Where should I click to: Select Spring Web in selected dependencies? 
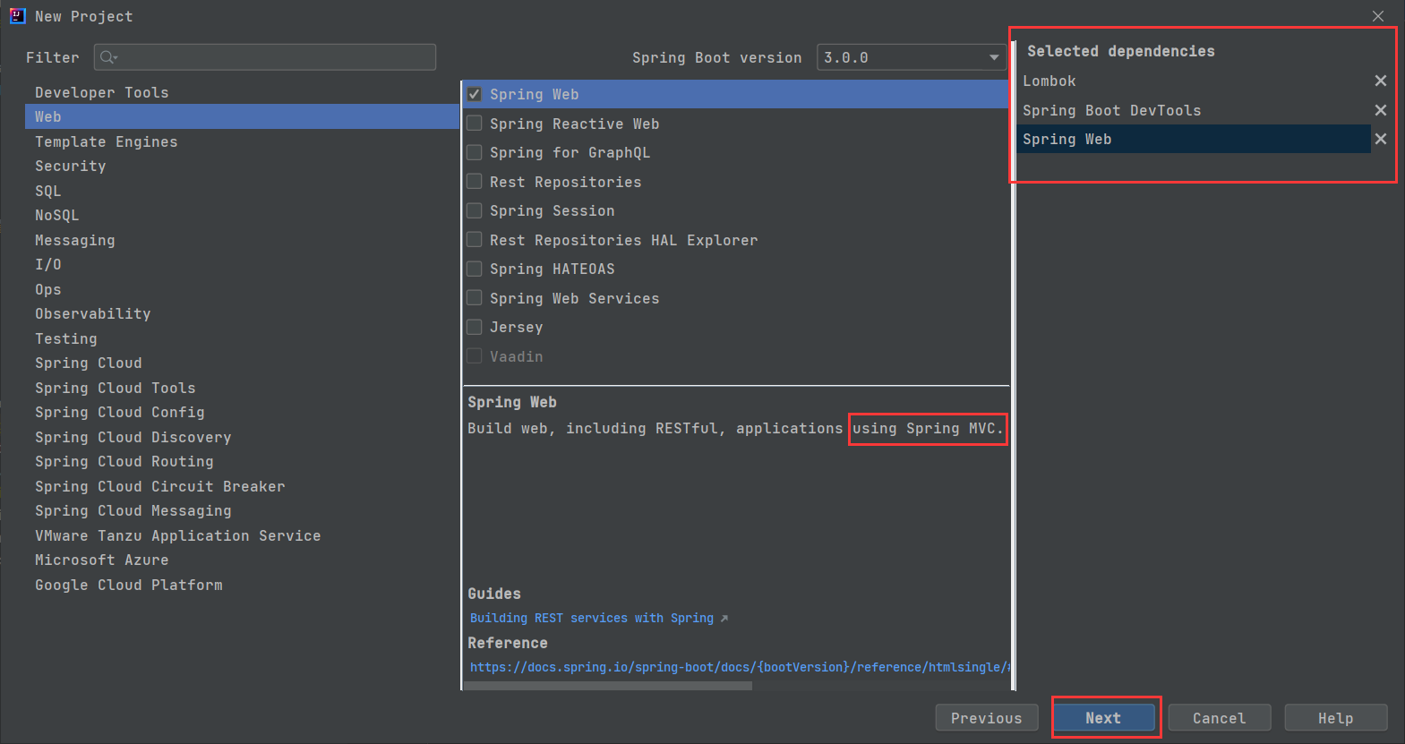click(1194, 139)
